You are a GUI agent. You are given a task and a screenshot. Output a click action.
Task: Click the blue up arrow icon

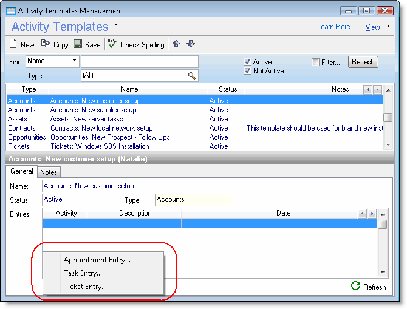(176, 44)
